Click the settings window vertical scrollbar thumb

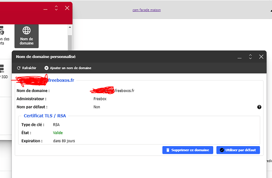70,42
